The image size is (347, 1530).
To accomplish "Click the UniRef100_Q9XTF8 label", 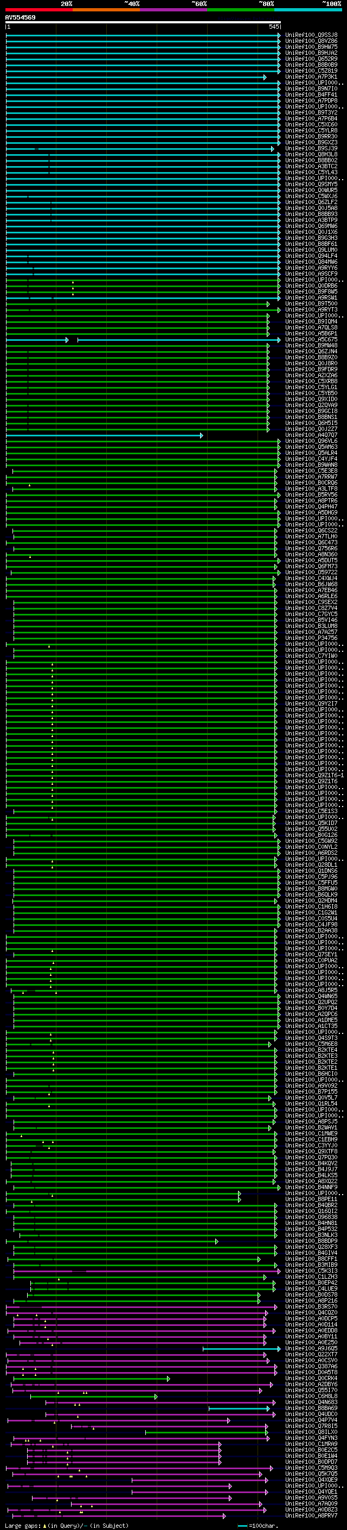I will point(311,1151).
